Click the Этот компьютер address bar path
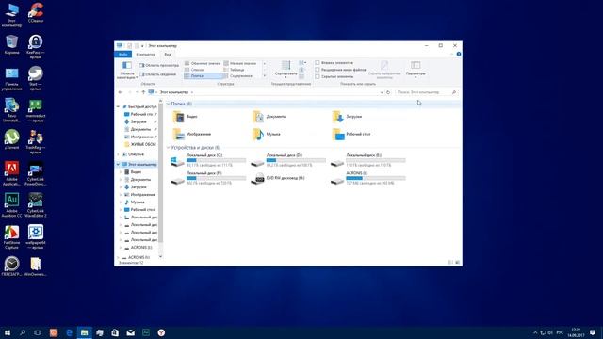The image size is (603, 339). point(174,92)
